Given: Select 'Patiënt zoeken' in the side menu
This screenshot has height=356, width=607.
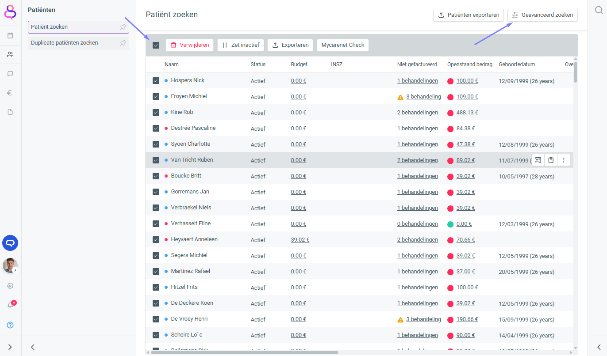Looking at the screenshot, I should [50, 27].
